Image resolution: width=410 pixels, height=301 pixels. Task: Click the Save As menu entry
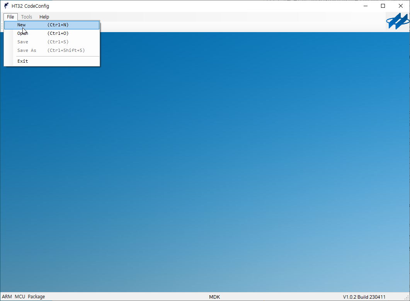(x=52, y=50)
